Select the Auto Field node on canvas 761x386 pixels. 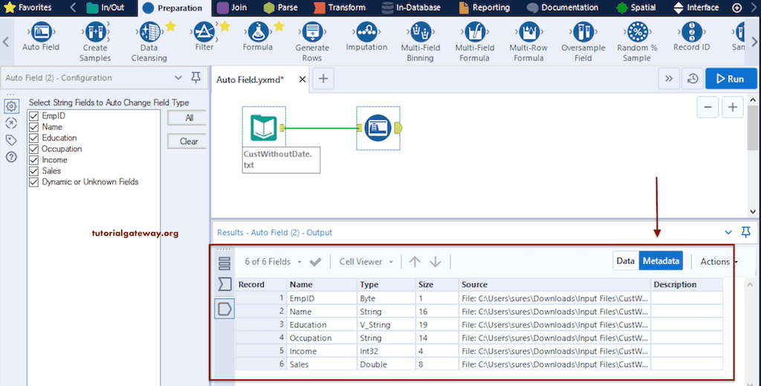click(378, 128)
